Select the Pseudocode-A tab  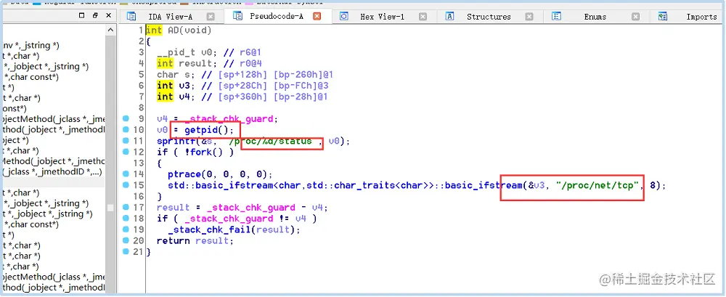point(277,17)
